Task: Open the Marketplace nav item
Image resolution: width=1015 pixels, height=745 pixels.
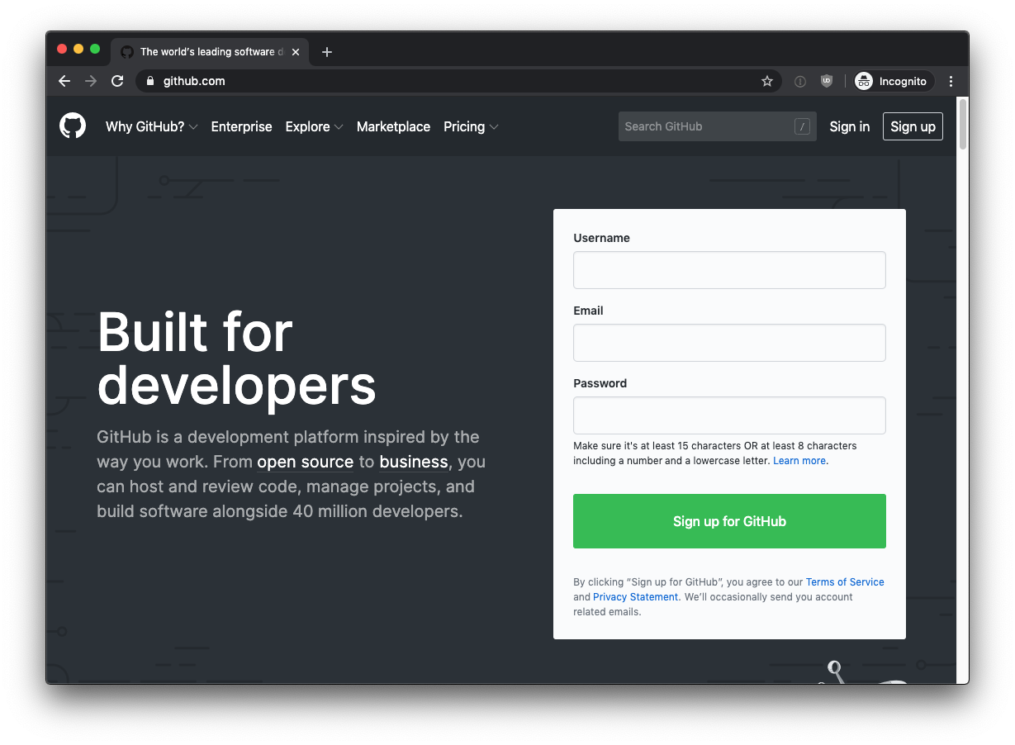Action: (x=393, y=126)
